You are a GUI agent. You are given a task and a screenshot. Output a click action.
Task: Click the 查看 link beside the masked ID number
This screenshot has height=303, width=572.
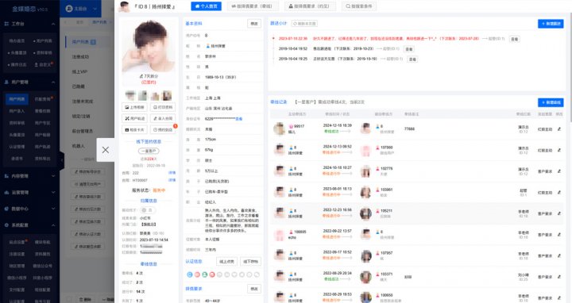[239, 119]
